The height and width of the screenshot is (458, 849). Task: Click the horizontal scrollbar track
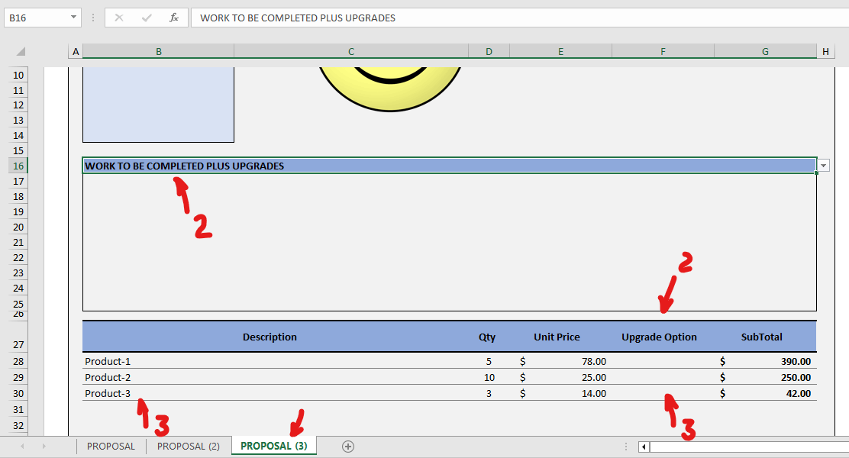click(x=750, y=447)
